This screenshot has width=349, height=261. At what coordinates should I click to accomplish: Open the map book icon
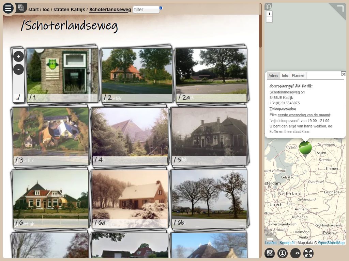(x=268, y=6)
